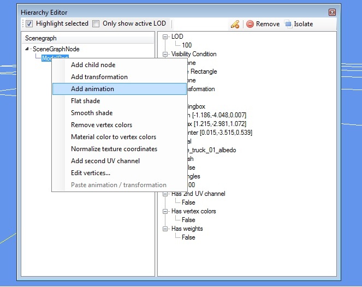Click the Rectangle property value
The width and height of the screenshot is (362, 287).
[x=204, y=71]
